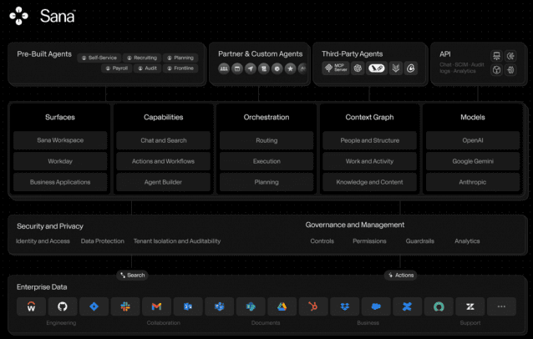Click "Tenant Isolation and Auditability"

pos(177,241)
